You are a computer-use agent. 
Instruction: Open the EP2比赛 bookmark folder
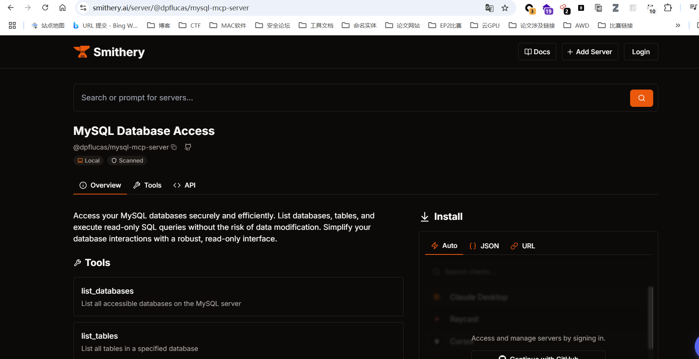tap(445, 25)
